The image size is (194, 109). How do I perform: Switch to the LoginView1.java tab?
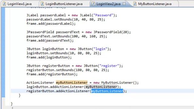19,4
